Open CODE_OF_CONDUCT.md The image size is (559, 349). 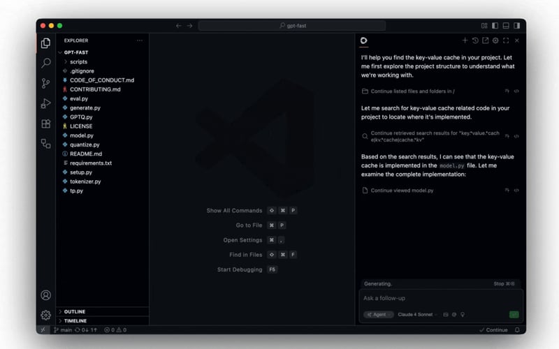tap(103, 80)
